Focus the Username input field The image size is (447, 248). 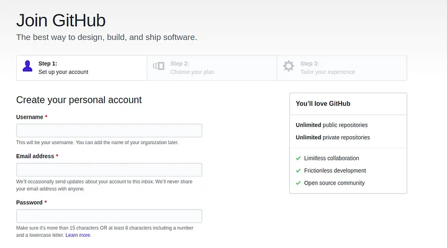[109, 131]
